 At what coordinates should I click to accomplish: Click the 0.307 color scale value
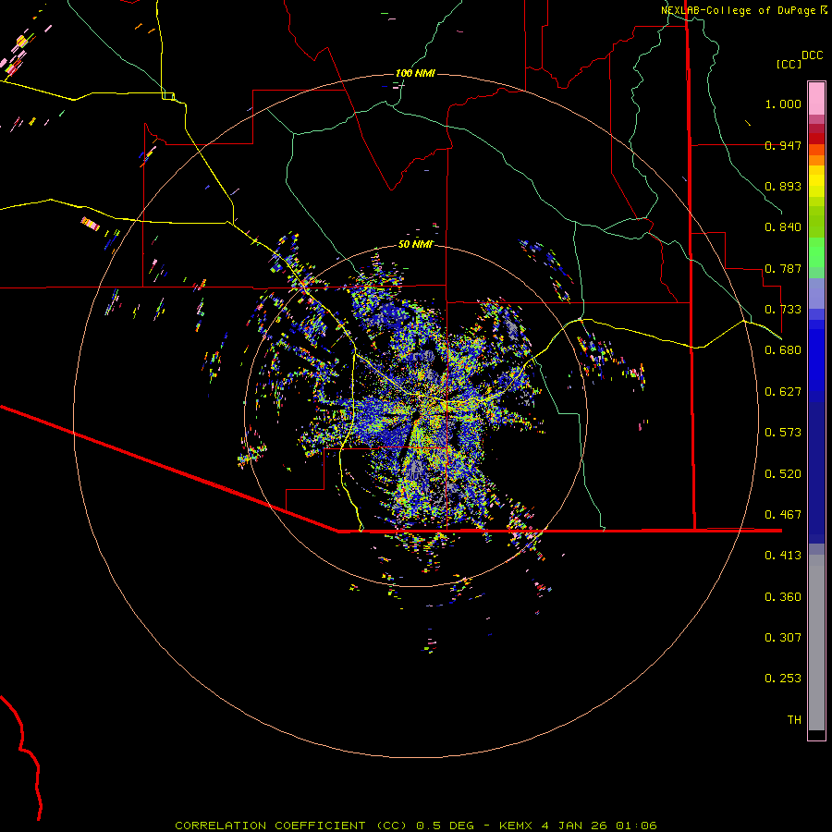(783, 638)
